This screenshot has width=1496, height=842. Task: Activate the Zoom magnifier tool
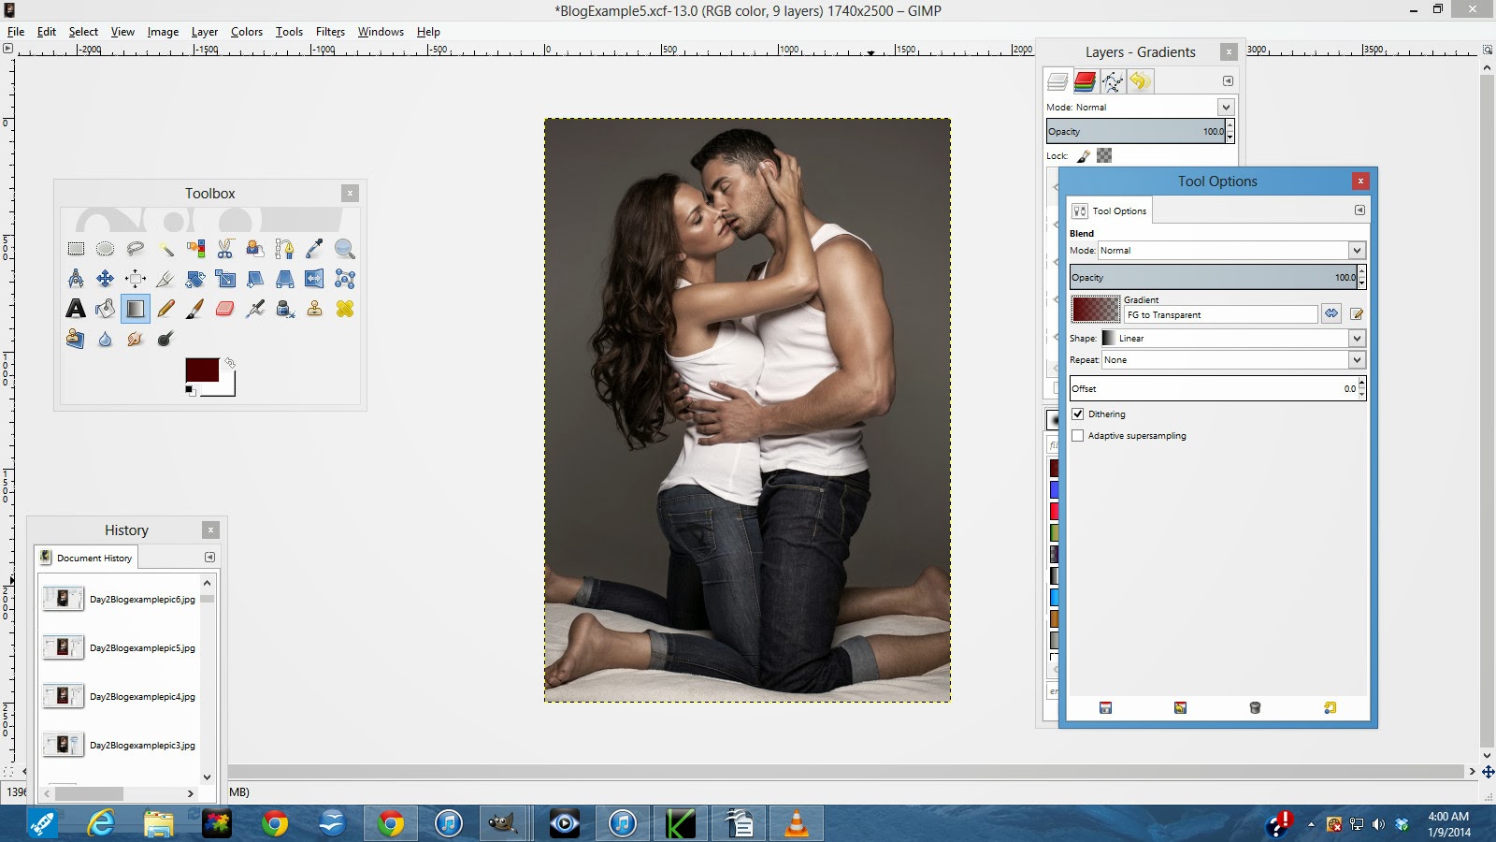point(344,249)
